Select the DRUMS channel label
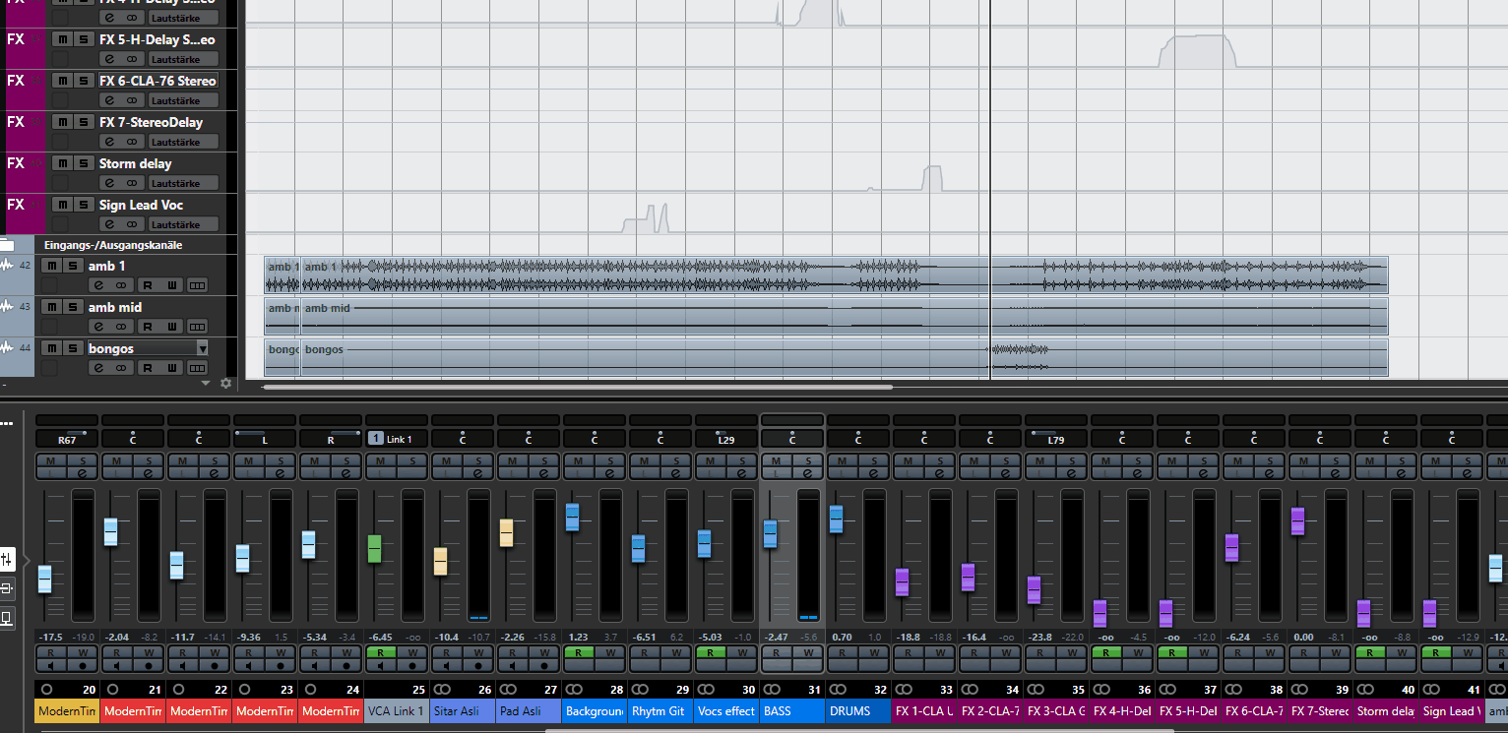 pyautogui.click(x=857, y=711)
